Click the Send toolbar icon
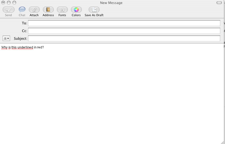The width and height of the screenshot is (225, 144). (x=8, y=10)
